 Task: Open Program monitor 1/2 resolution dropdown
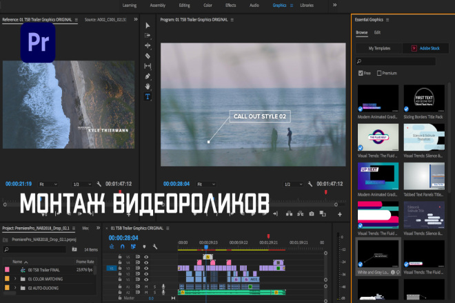pyautogui.click(x=294, y=184)
